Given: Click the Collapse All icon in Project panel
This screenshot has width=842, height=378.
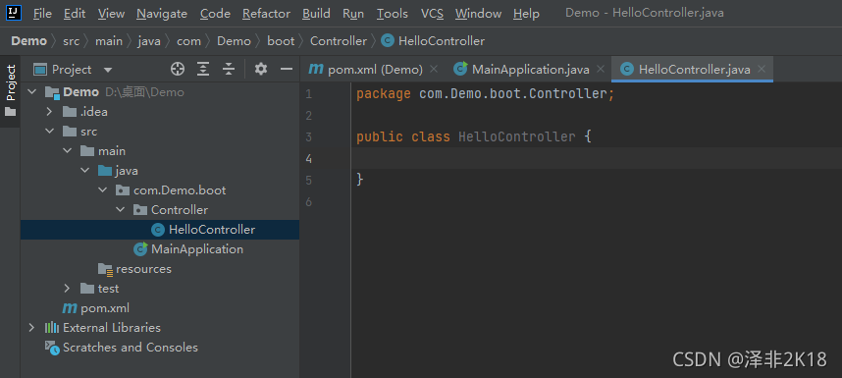Looking at the screenshot, I should (229, 69).
